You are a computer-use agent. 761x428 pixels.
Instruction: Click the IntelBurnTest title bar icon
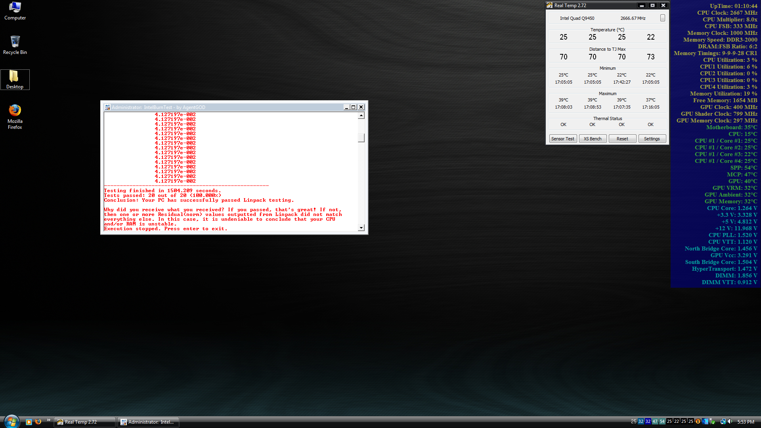pos(107,107)
